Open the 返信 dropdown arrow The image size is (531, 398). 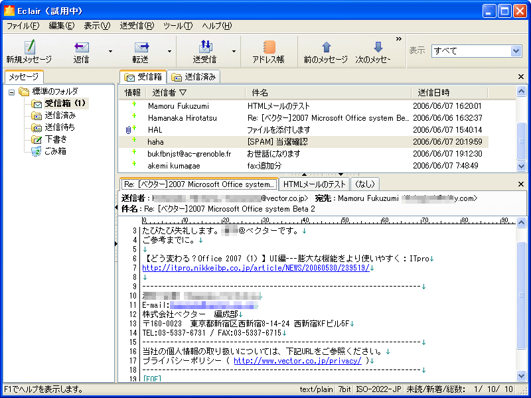point(110,51)
